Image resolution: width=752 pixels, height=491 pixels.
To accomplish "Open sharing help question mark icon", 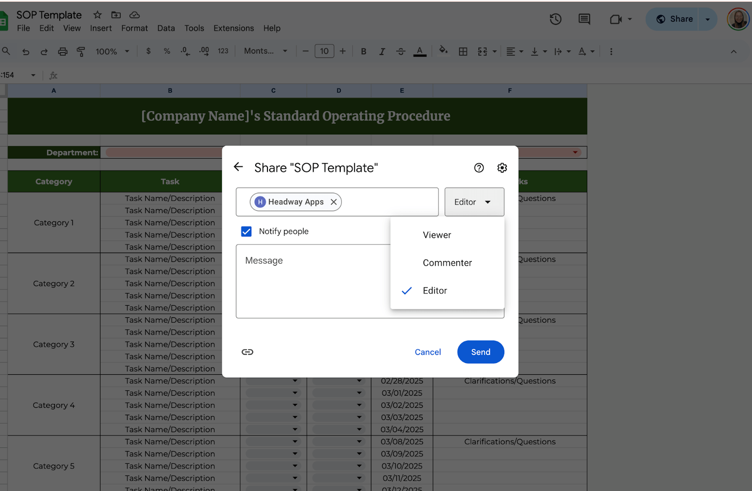I will tap(479, 168).
